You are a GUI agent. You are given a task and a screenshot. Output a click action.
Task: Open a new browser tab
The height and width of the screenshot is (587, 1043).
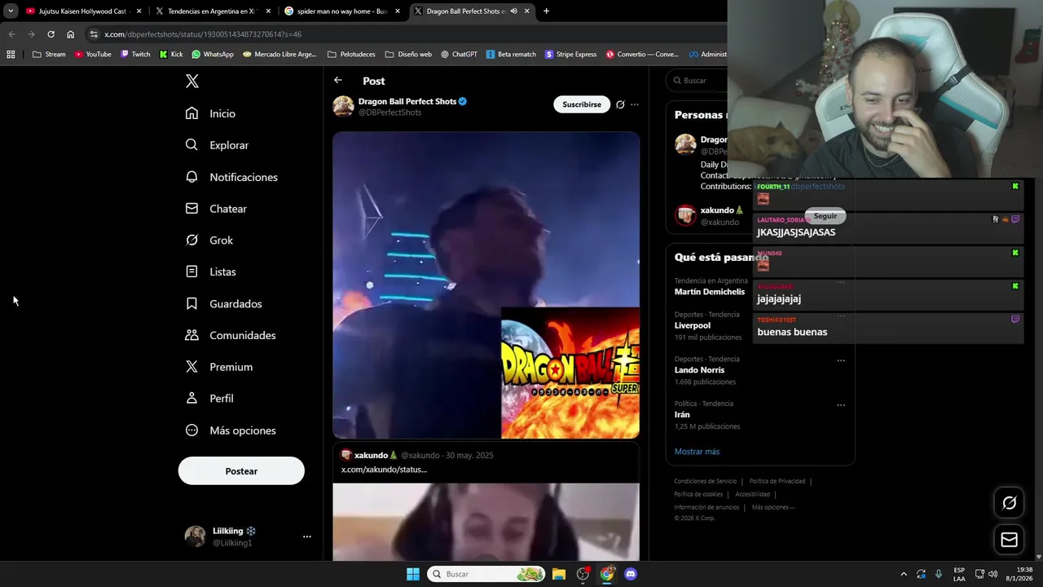546,11
